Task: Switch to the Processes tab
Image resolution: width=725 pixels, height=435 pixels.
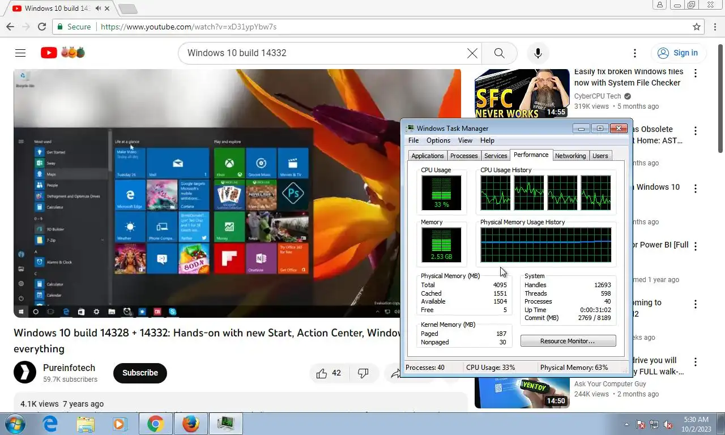Action: tap(464, 156)
